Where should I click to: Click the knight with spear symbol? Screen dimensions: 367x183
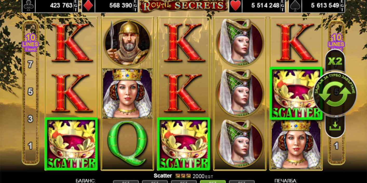(127, 42)
